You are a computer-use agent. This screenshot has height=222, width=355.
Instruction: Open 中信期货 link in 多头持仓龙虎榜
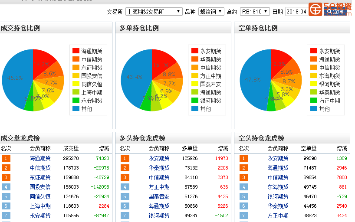[159, 177]
